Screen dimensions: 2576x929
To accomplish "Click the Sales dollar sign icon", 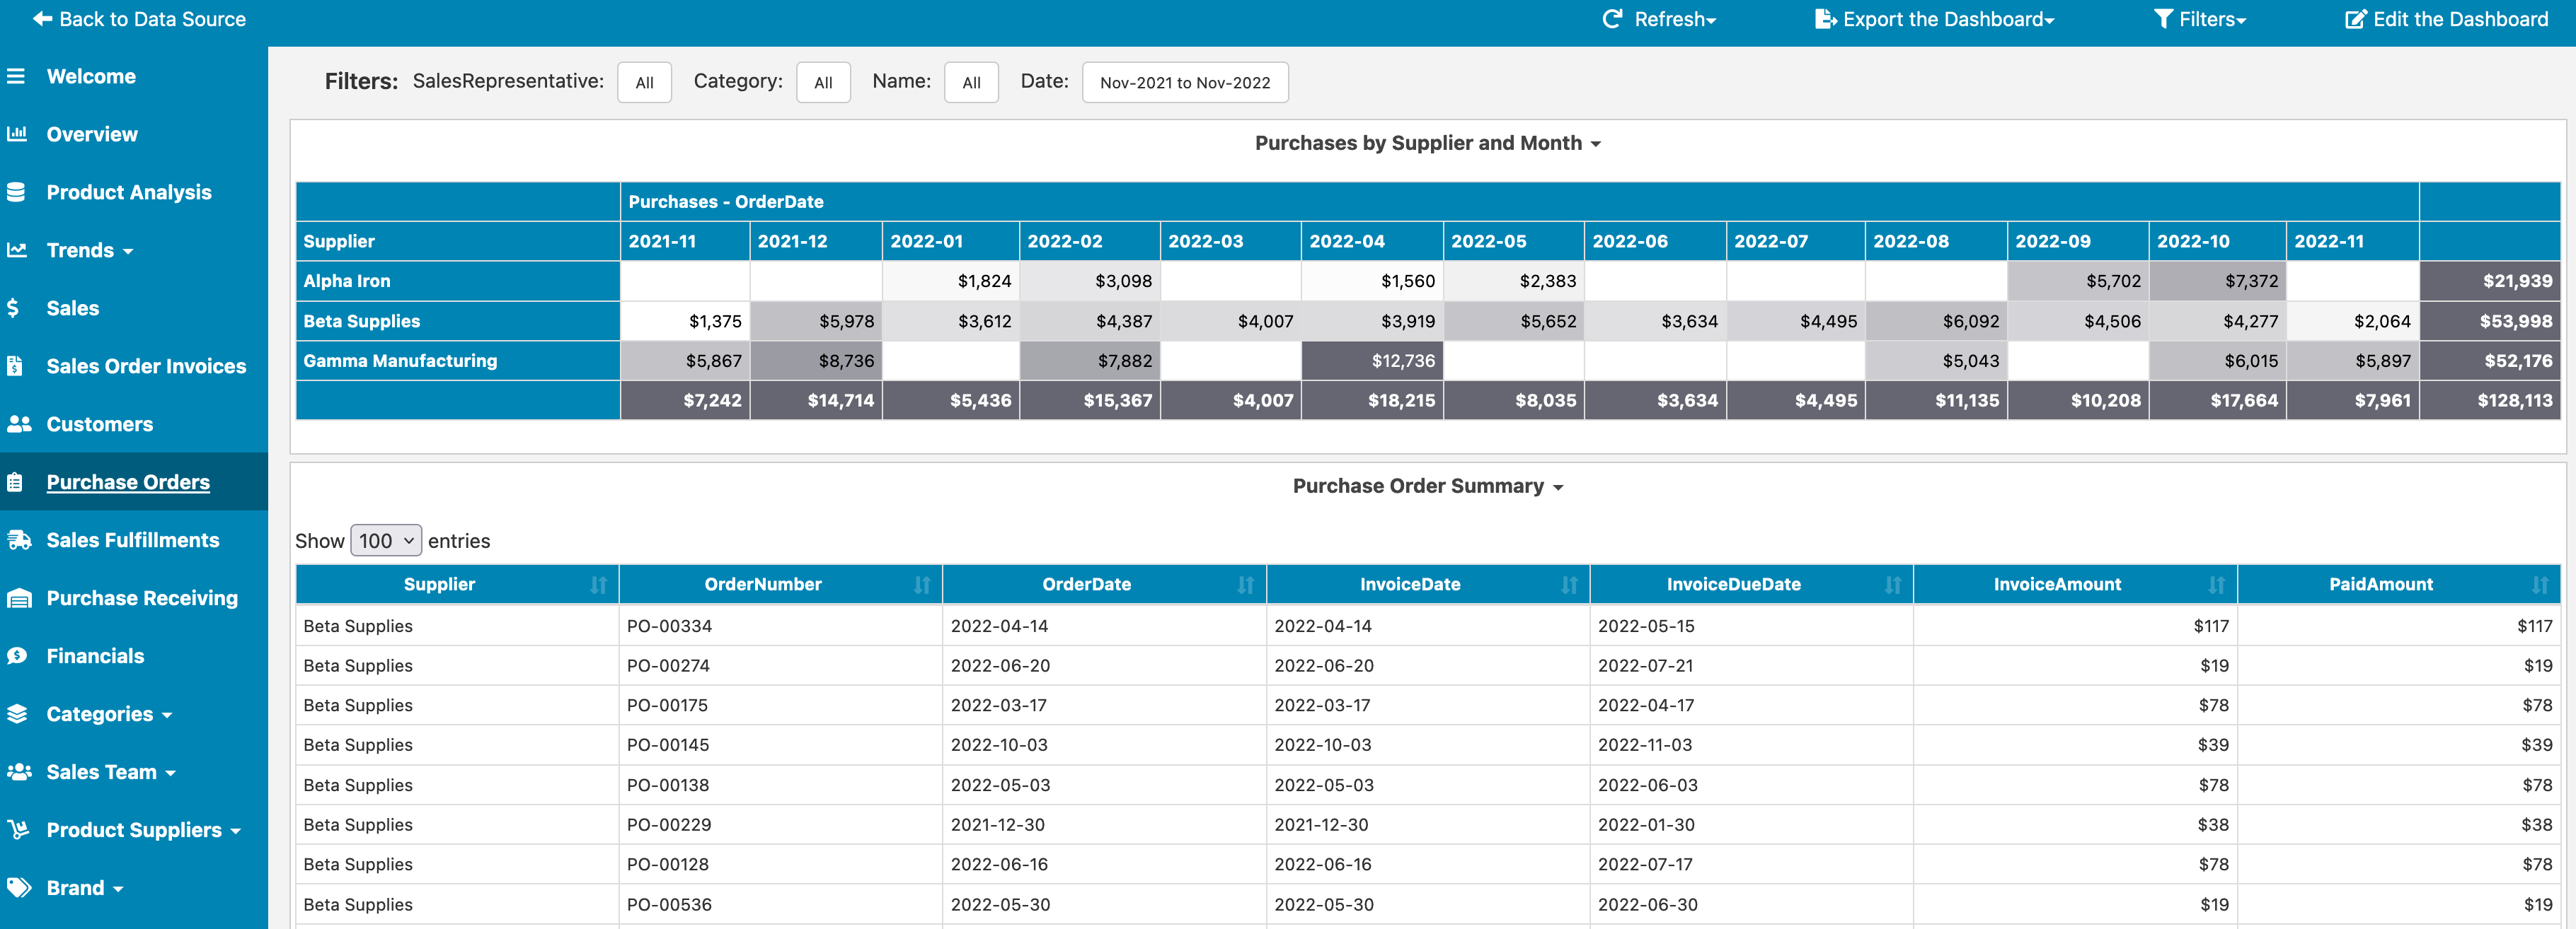I will click(13, 308).
